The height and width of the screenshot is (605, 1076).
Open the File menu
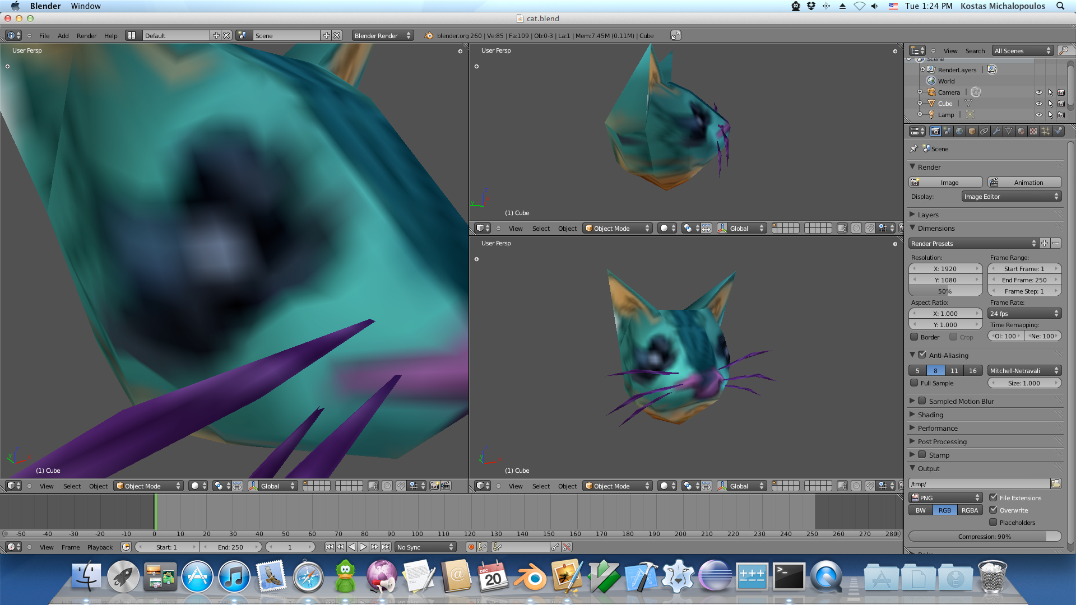[44, 35]
